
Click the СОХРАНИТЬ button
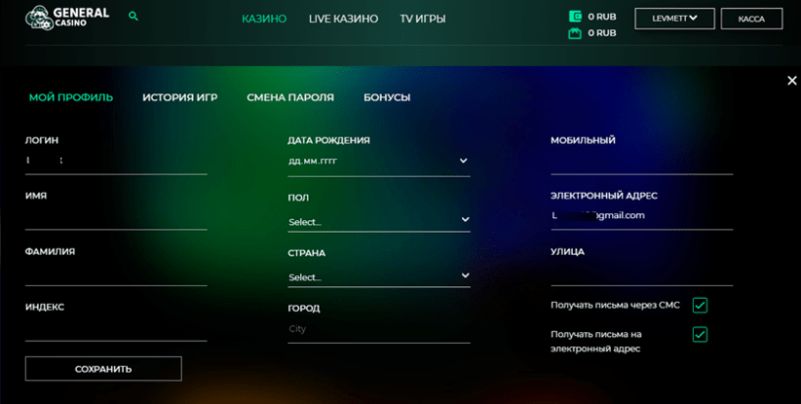pos(103,369)
